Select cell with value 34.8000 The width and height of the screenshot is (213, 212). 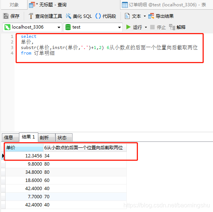(x=24, y=172)
